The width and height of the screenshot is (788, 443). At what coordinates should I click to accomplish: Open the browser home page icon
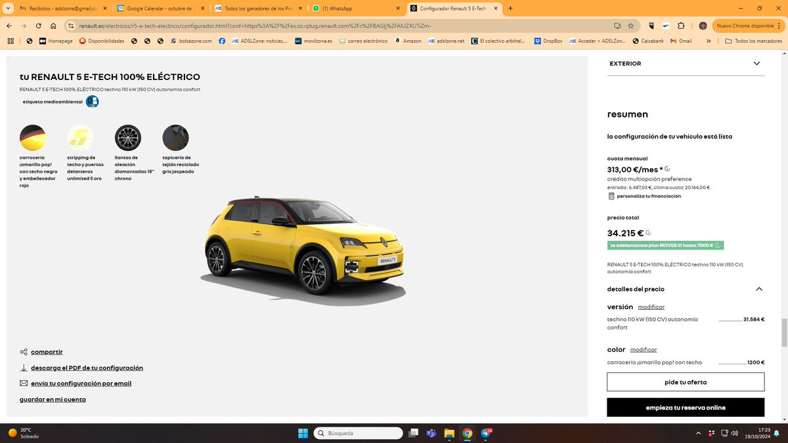point(53,26)
